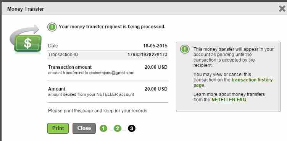Click the exclamation icon in the info box
The height and width of the screenshot is (141, 287).
pos(185,49)
